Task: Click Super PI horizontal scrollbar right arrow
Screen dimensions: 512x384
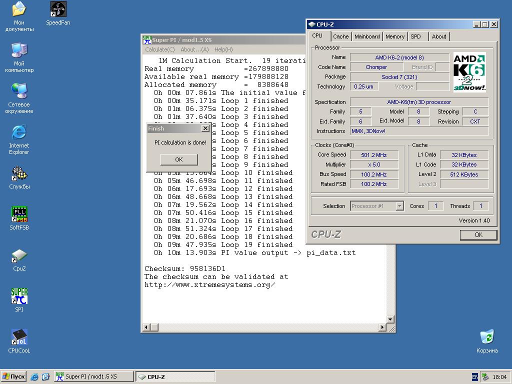Action: pos(382,327)
